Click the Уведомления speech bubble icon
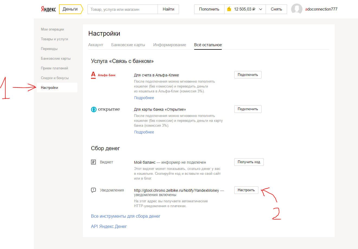This screenshot has width=358, height=249. tap(93, 190)
